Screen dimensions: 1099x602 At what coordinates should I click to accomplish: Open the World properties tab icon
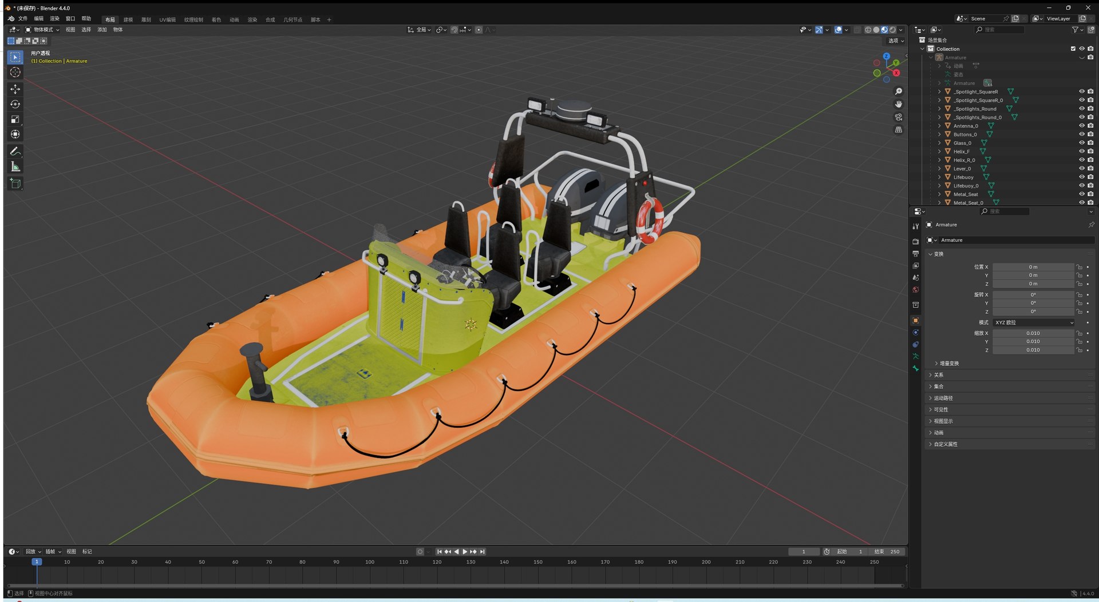[916, 290]
